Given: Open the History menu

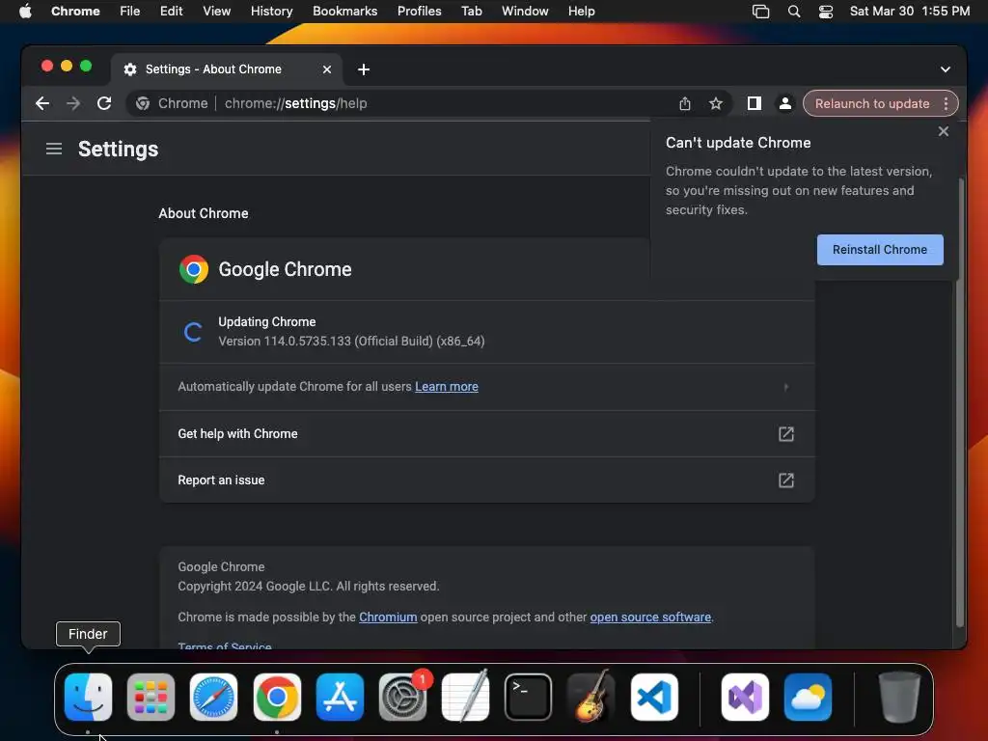Looking at the screenshot, I should (271, 11).
